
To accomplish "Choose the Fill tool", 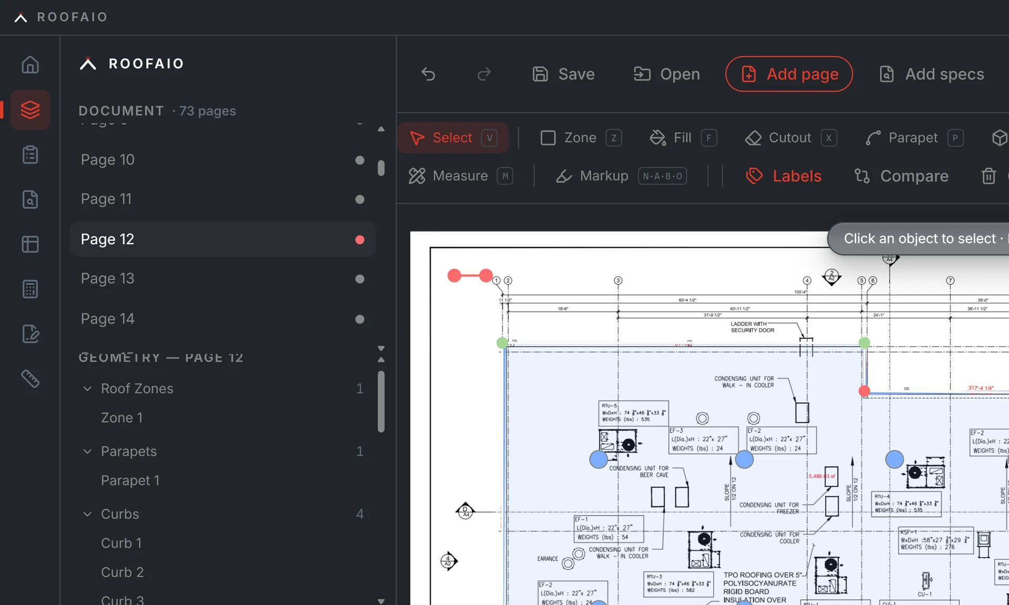I will pos(683,138).
